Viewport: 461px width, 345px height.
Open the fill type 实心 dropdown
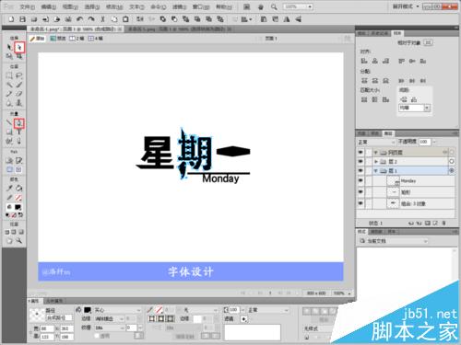click(117, 310)
